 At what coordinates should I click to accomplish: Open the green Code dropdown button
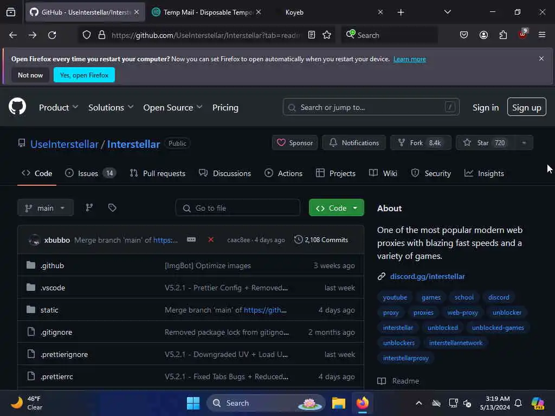tap(336, 207)
